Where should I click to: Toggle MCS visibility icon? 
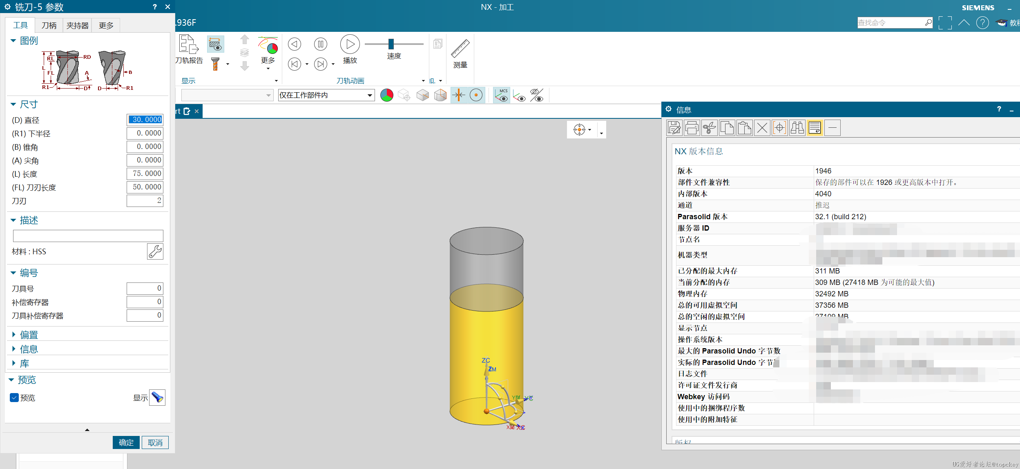tap(502, 95)
